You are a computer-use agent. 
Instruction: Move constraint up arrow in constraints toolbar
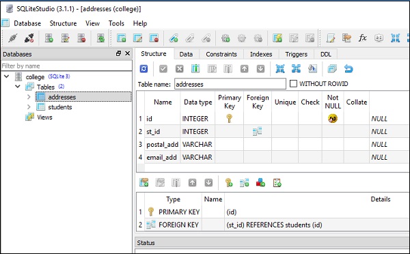point(193,182)
